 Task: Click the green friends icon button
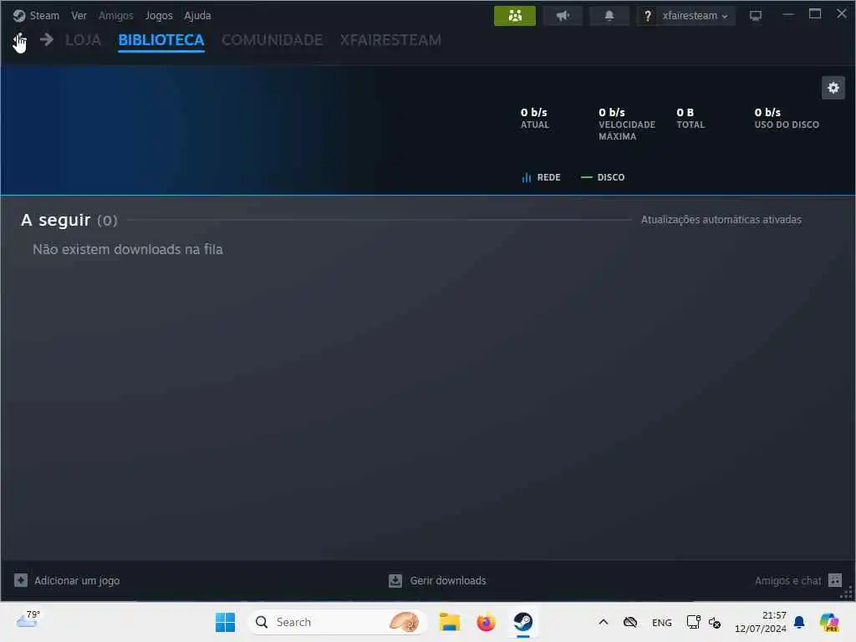click(515, 15)
